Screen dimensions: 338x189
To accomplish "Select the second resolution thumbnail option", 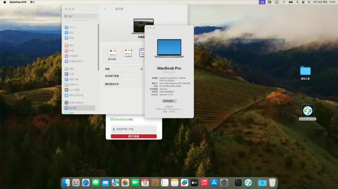I will [x=128, y=53].
